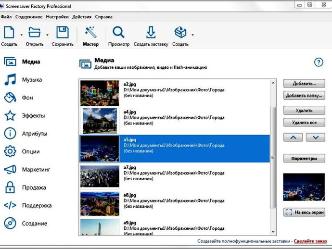This screenshot has width=332, height=249.
Task: Click the Добавить папку... button
Action: pos(304,95)
